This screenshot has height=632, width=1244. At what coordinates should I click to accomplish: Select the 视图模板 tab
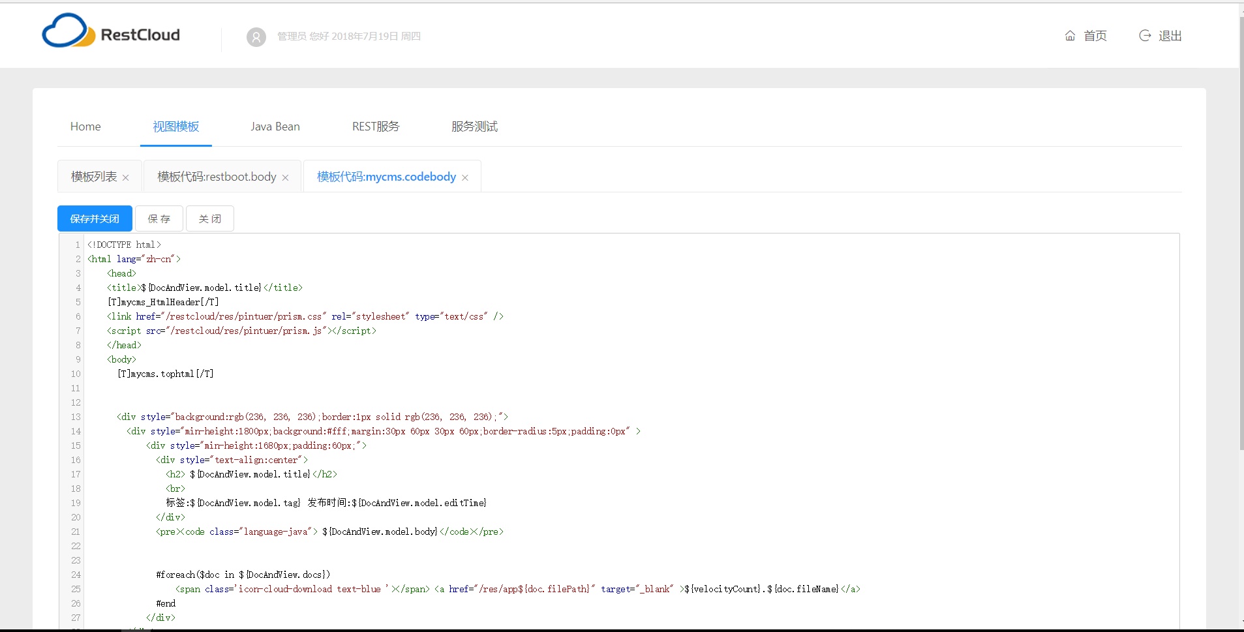click(175, 127)
